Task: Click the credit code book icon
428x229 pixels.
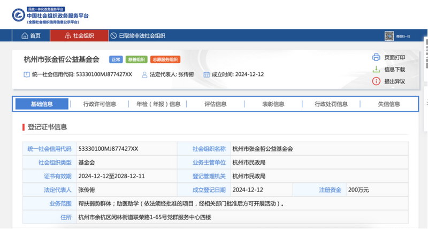Action: (x=26, y=74)
